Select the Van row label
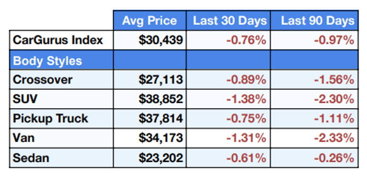The image size is (367, 177). tap(23, 138)
